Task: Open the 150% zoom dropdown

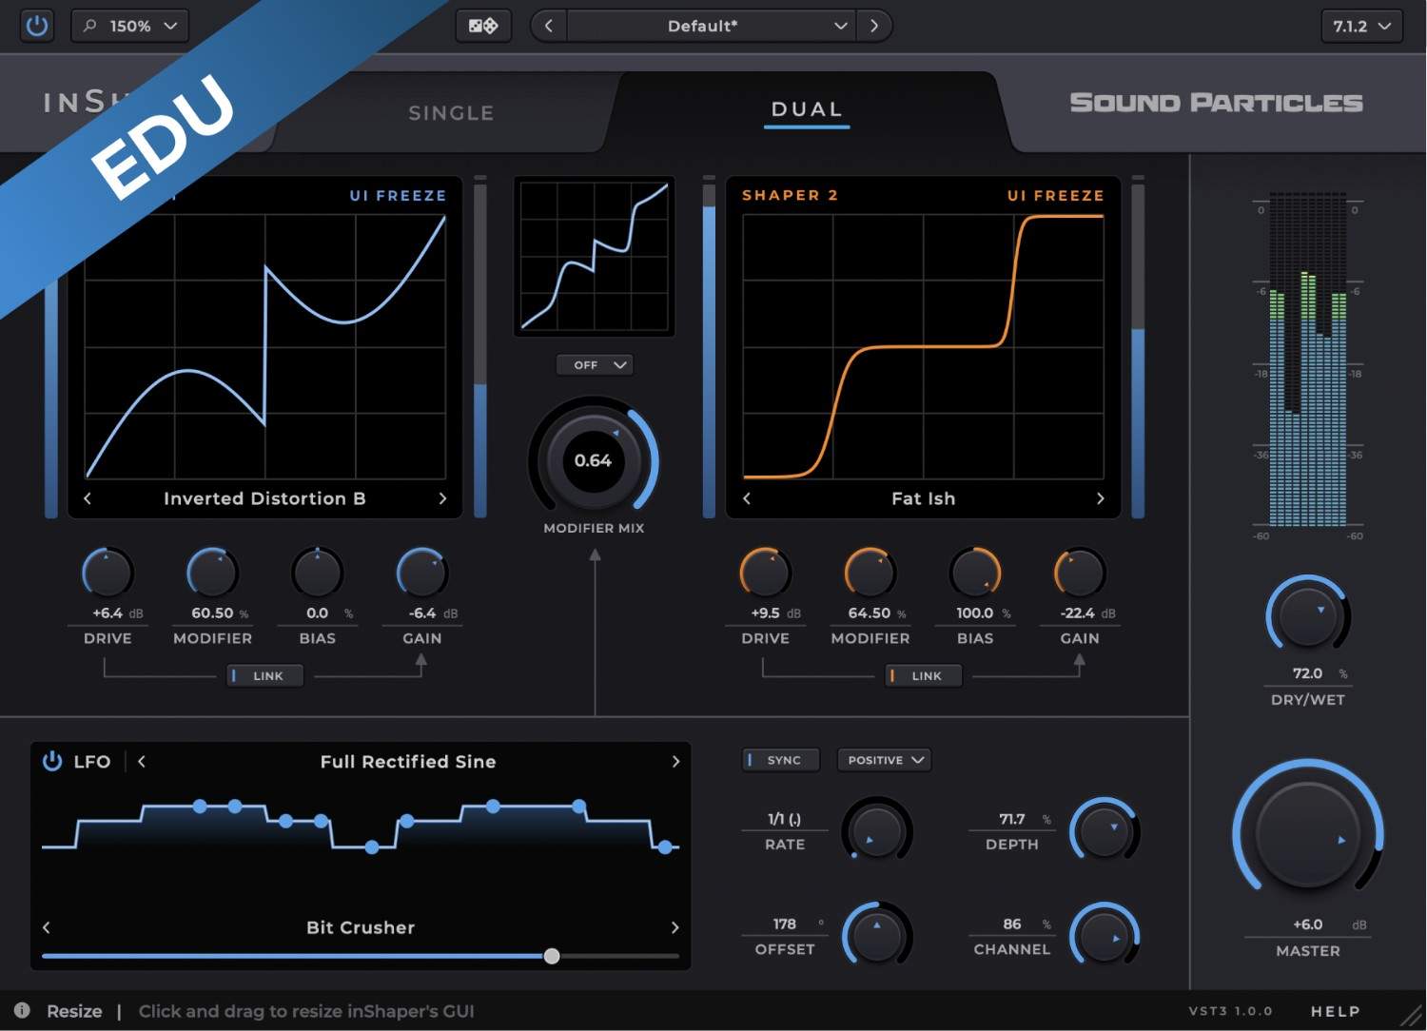Action: (130, 26)
